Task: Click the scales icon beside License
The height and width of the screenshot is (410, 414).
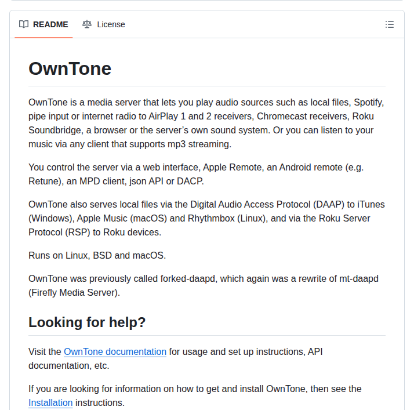Action: [87, 24]
